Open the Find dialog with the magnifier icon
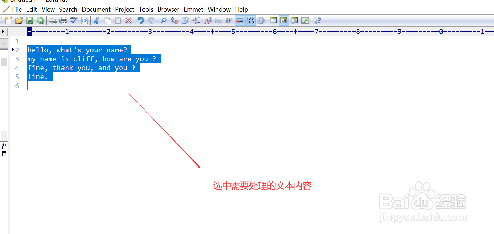The width and height of the screenshot is (494, 234). (x=163, y=20)
